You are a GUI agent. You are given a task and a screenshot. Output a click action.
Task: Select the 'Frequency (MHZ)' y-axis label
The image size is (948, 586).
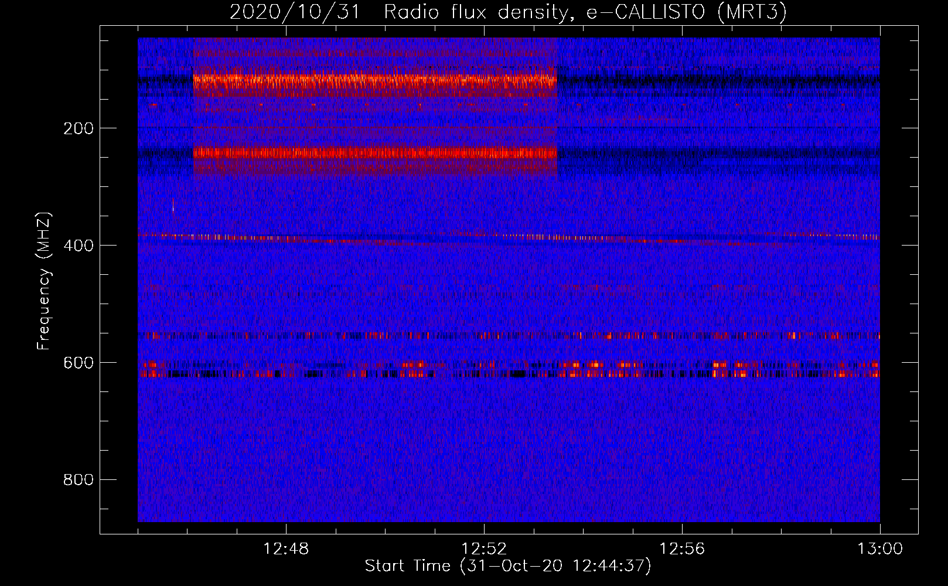pos(44,281)
